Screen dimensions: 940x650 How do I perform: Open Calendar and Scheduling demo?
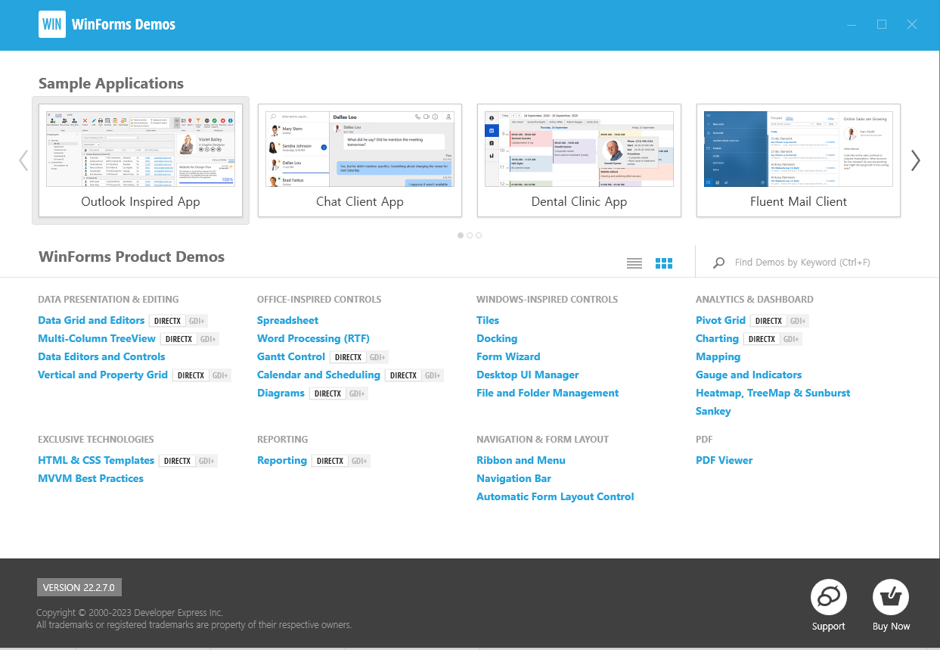coord(318,375)
